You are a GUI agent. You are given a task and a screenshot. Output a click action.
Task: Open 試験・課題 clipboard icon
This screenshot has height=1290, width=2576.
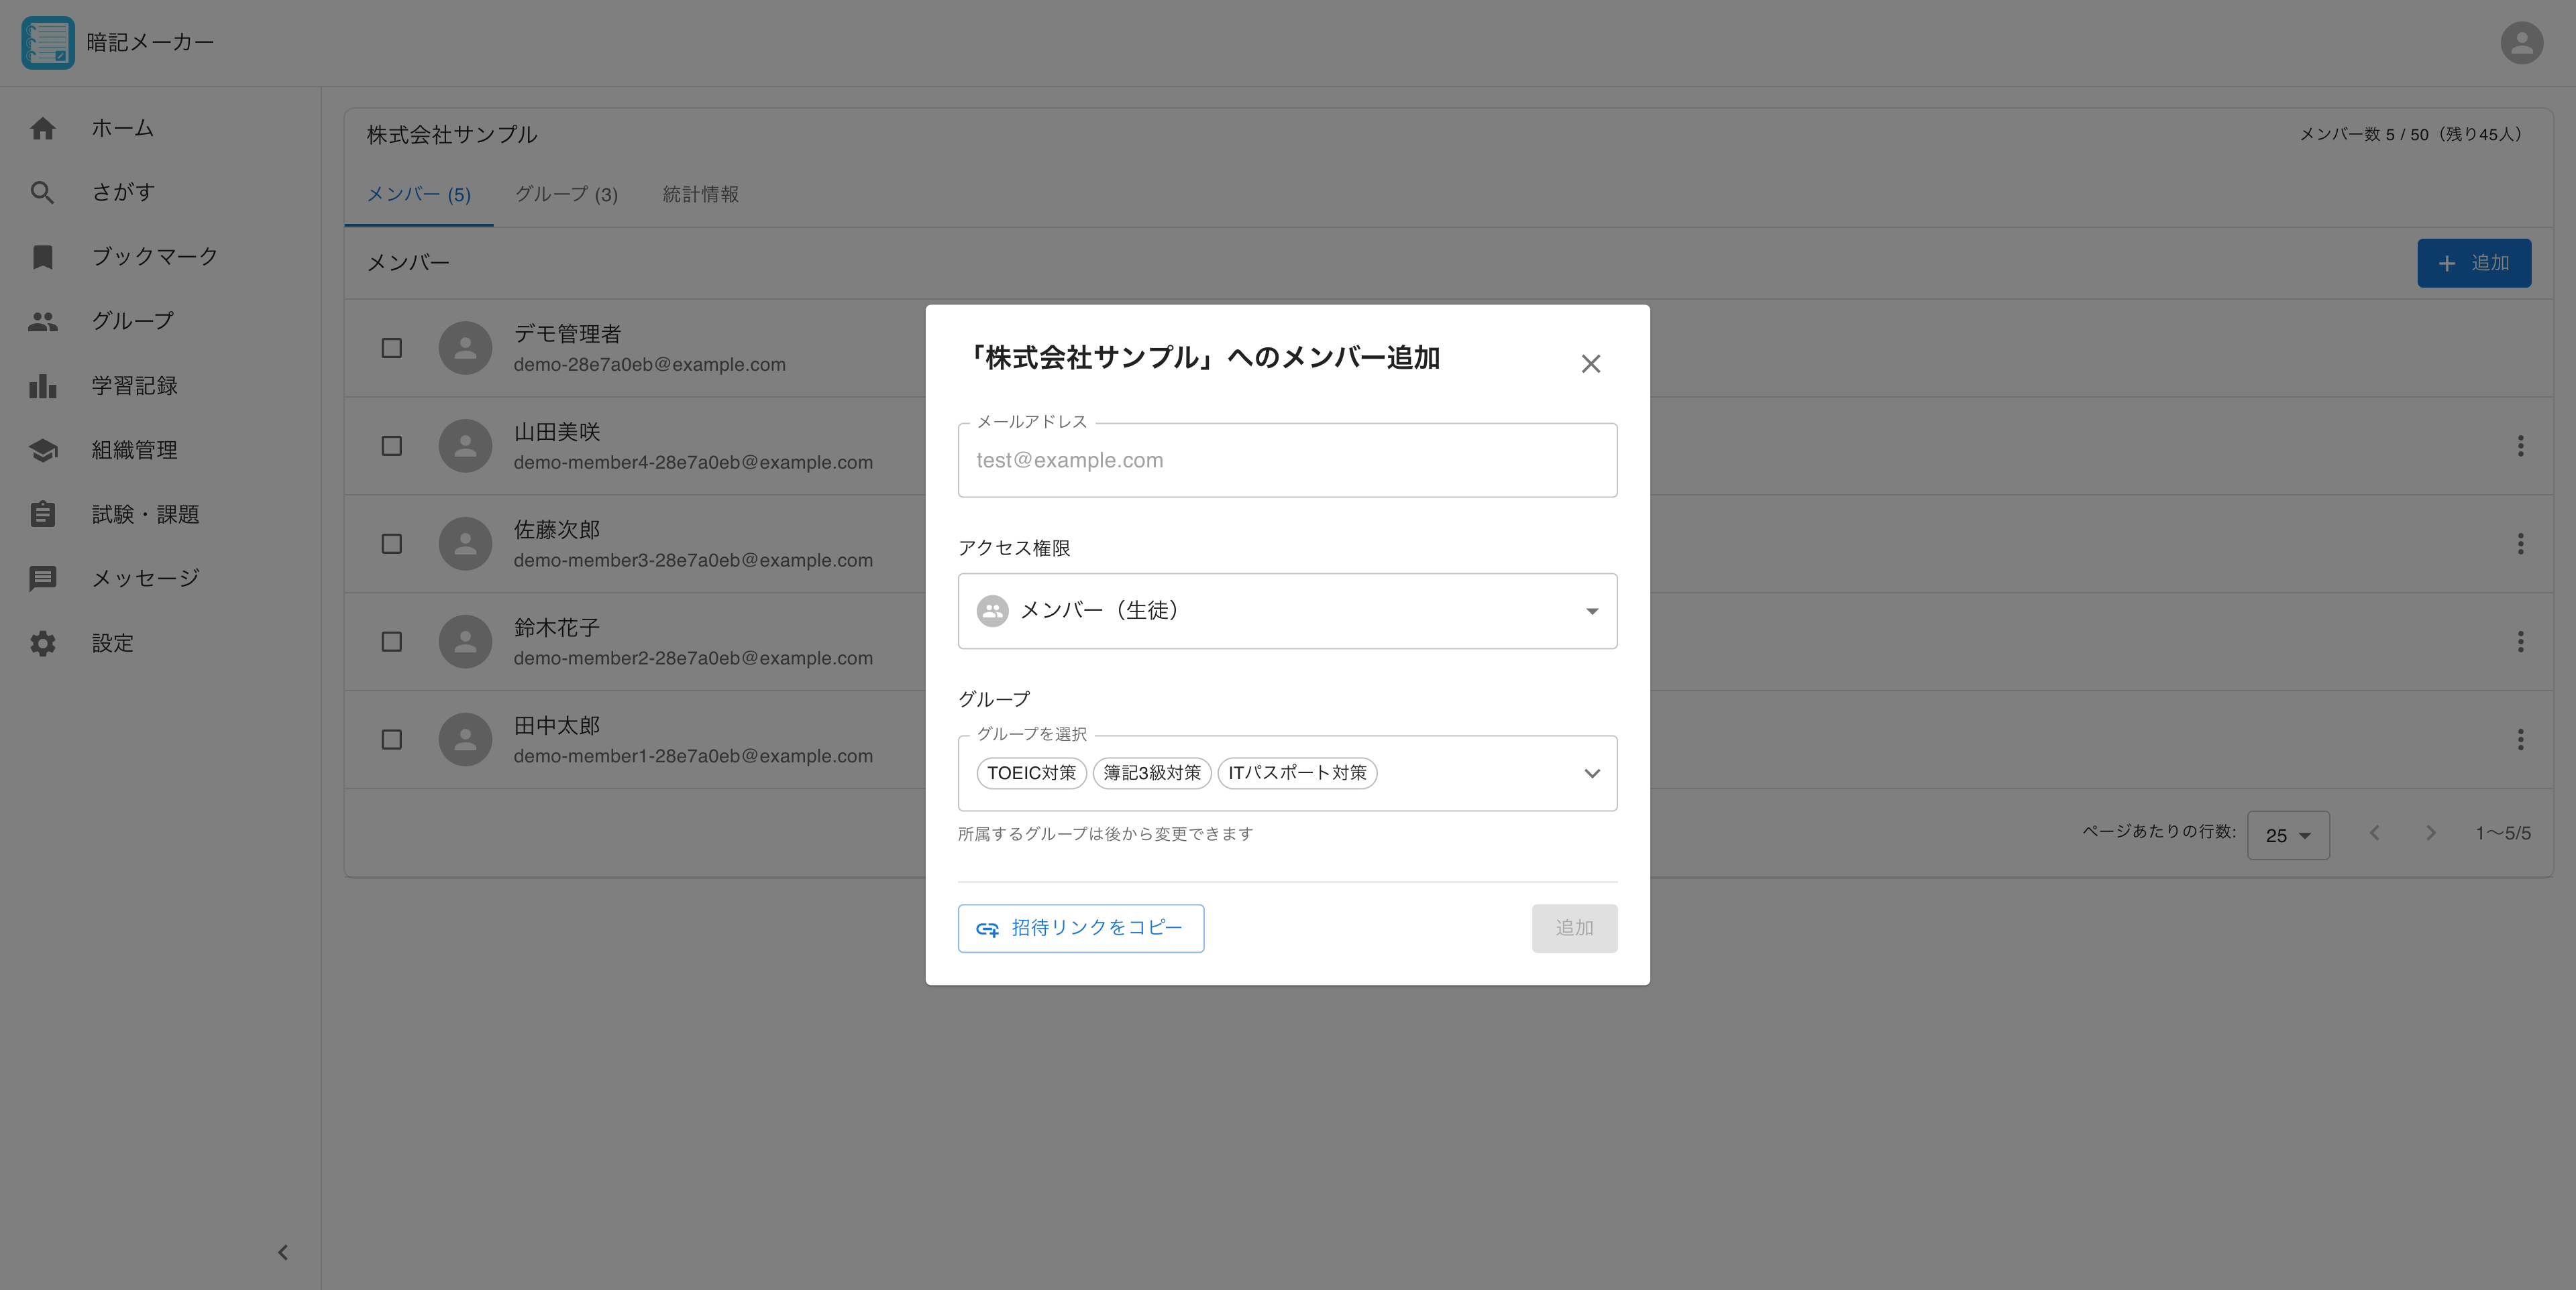[x=42, y=515]
